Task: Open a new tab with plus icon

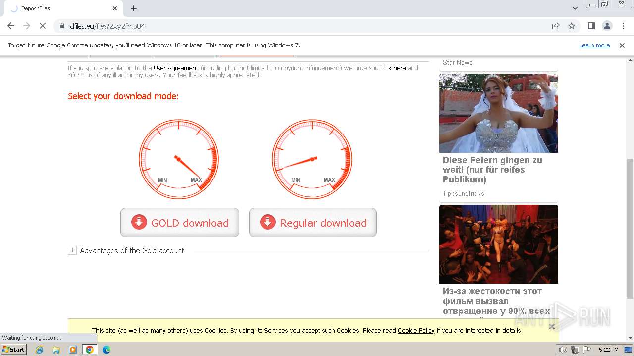Action: (x=134, y=8)
